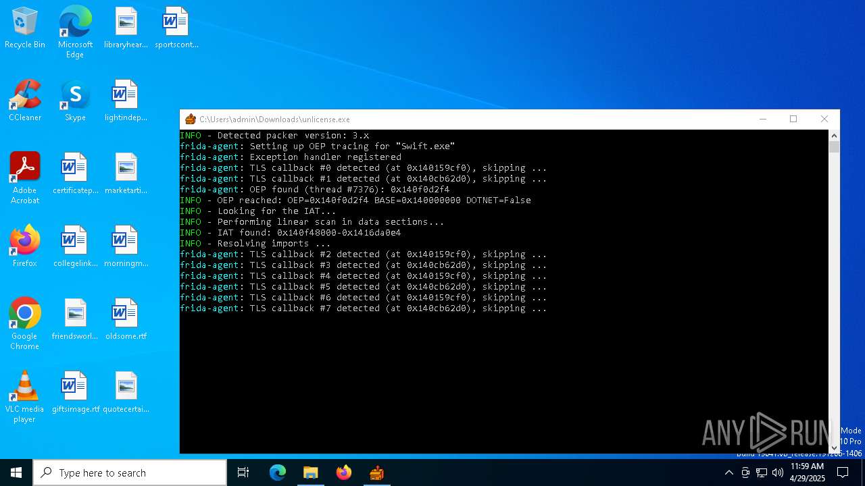The height and width of the screenshot is (486, 865).
Task: Open the volume control tray icon
Action: click(777, 473)
